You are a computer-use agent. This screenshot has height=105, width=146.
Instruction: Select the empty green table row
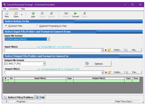71,81
